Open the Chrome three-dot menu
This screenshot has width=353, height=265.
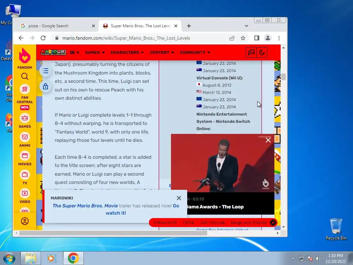click(279, 38)
